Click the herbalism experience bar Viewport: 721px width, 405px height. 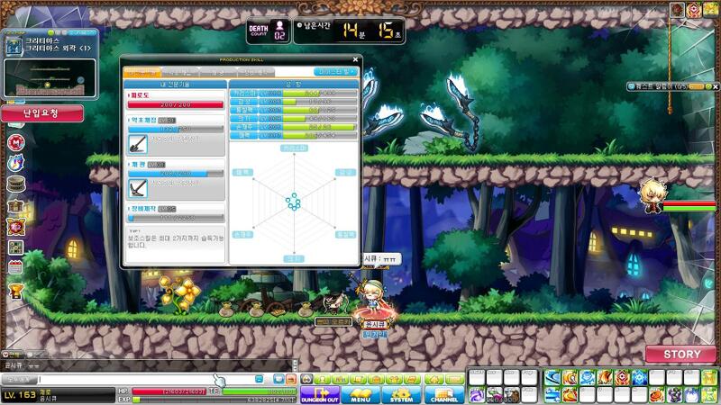(x=176, y=129)
